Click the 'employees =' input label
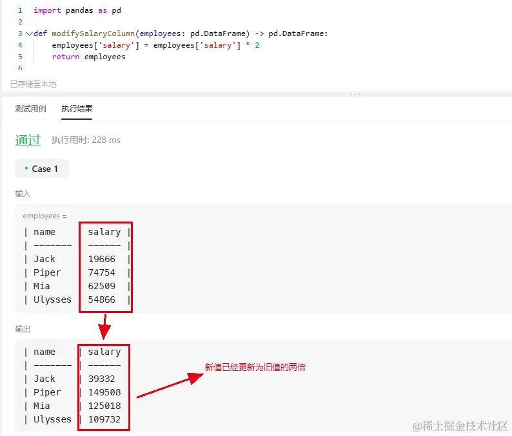512x436 pixels. tap(44, 216)
